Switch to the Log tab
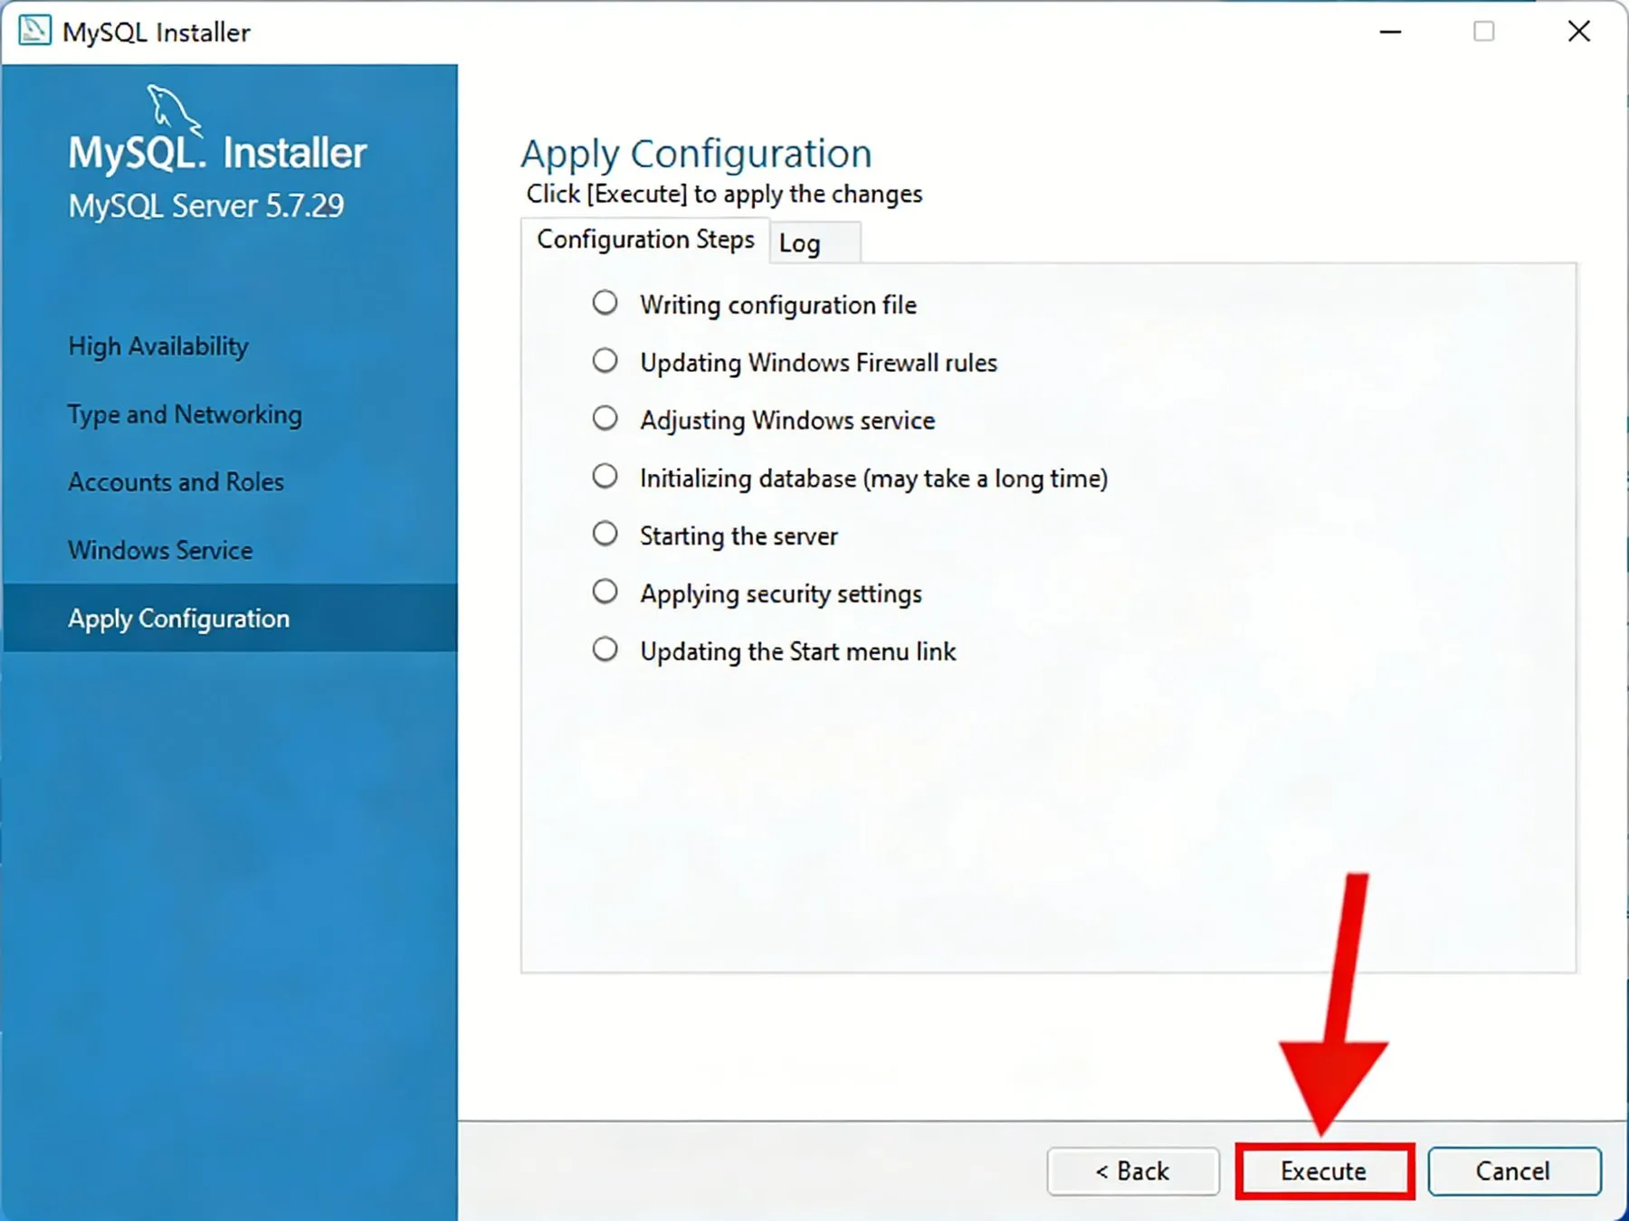The width and height of the screenshot is (1629, 1221). click(814, 243)
